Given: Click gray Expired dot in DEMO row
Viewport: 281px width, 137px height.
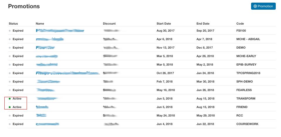Looking at the screenshot, I should pyautogui.click(x=10, y=48).
